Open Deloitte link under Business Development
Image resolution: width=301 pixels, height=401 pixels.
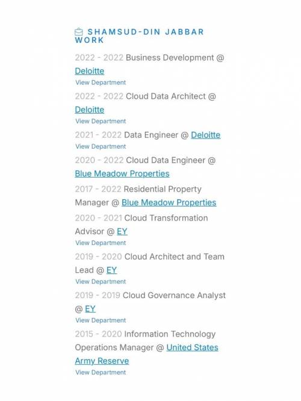click(90, 71)
